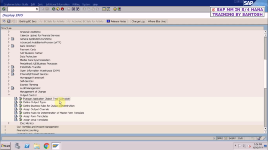This screenshot has height=150, width=268.
Task: Run execute icon for Assign Output Channels
Action: click(21, 109)
